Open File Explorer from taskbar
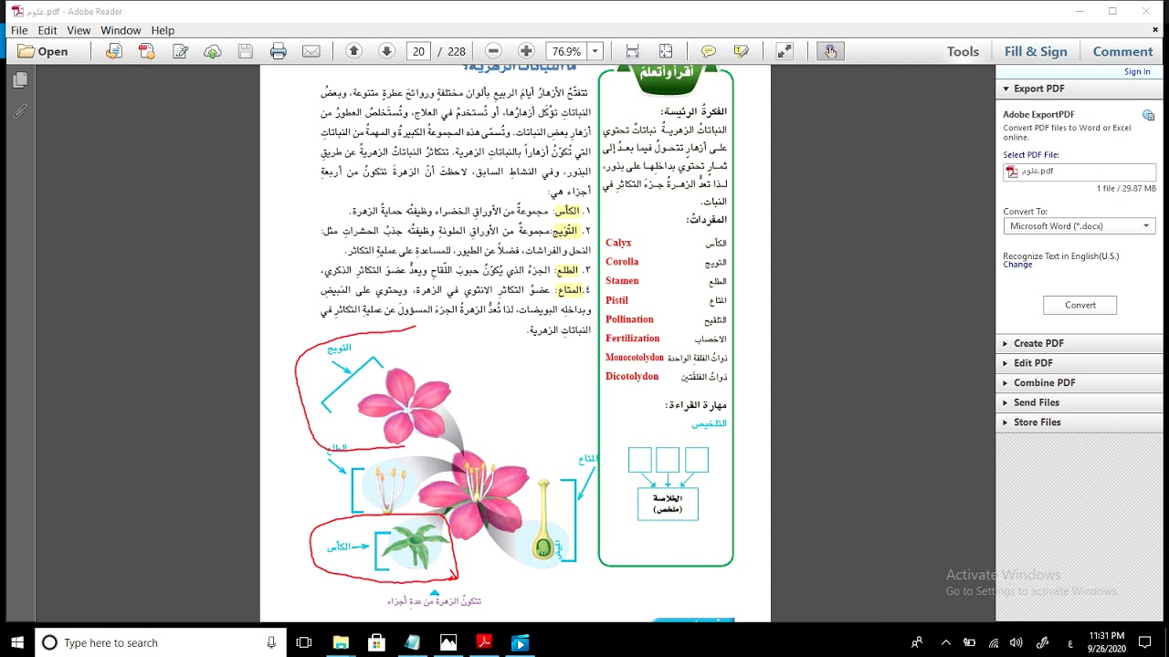1169x657 pixels. (x=341, y=642)
